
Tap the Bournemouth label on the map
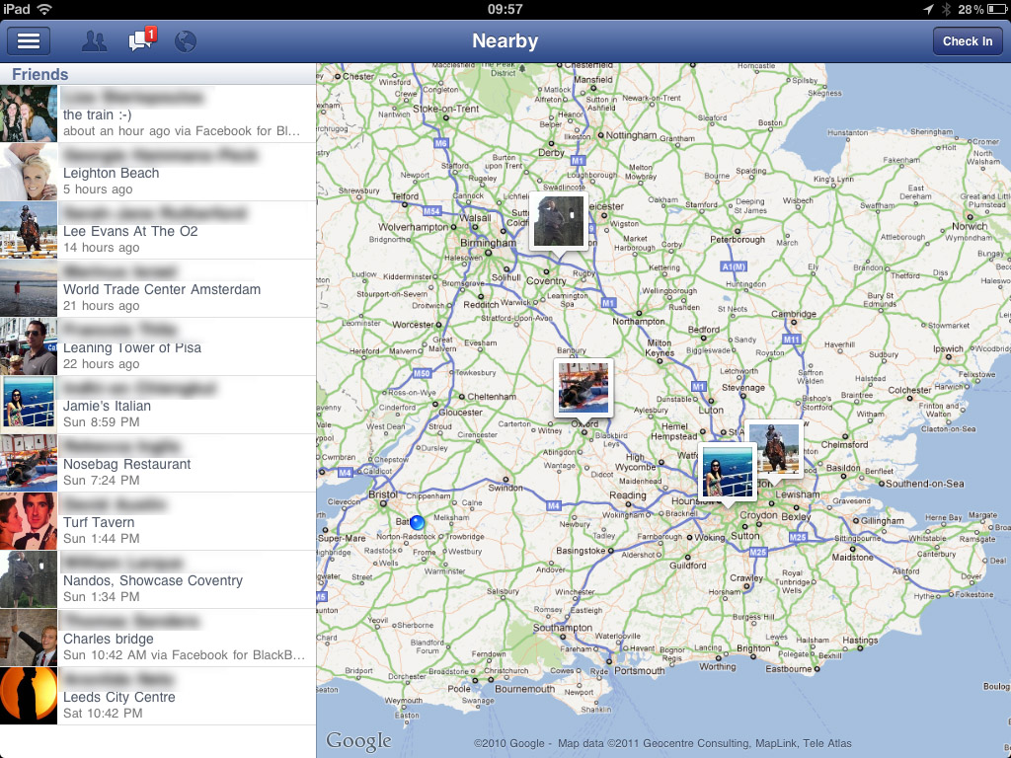(524, 689)
